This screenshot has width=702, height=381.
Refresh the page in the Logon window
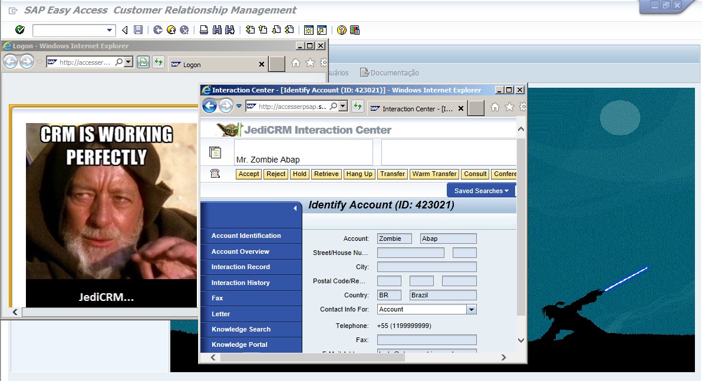(x=159, y=62)
